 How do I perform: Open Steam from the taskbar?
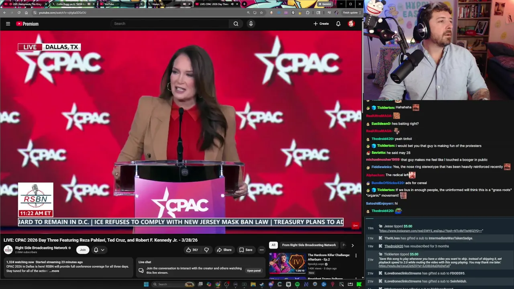pyautogui.click(x=261, y=284)
